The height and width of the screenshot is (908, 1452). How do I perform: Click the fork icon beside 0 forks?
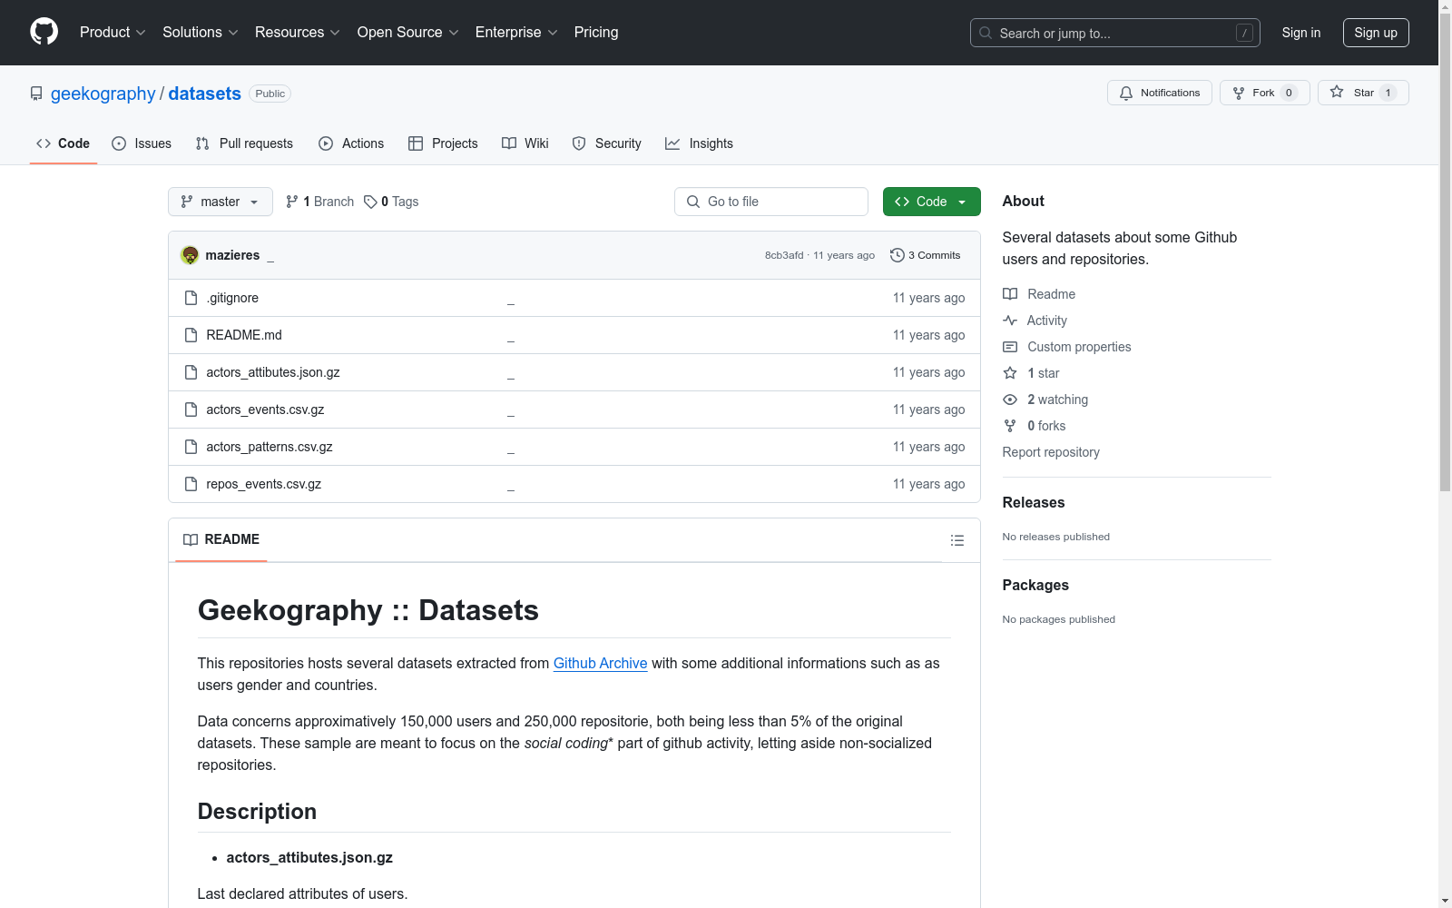(x=1010, y=426)
